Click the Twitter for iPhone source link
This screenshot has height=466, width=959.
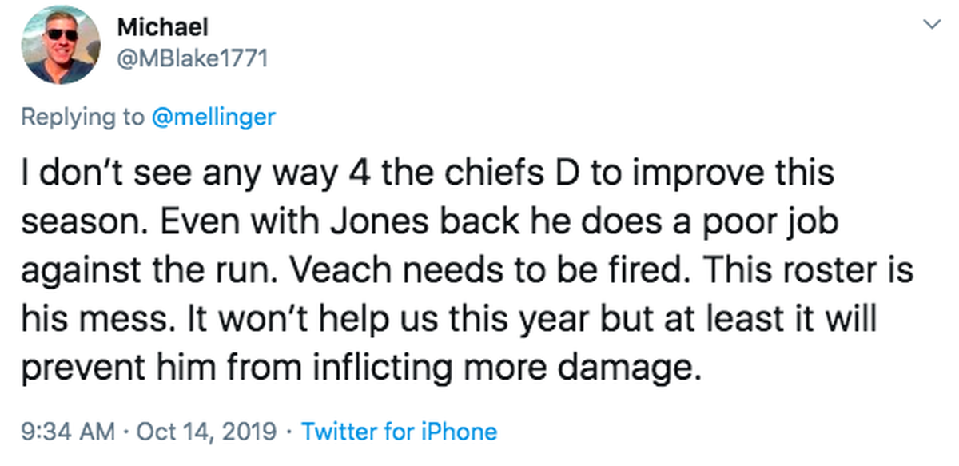(x=400, y=432)
